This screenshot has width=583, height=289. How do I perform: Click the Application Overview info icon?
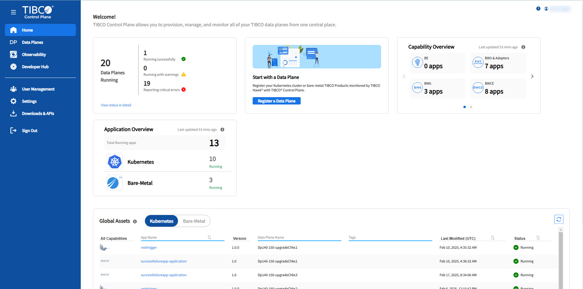pyautogui.click(x=222, y=130)
